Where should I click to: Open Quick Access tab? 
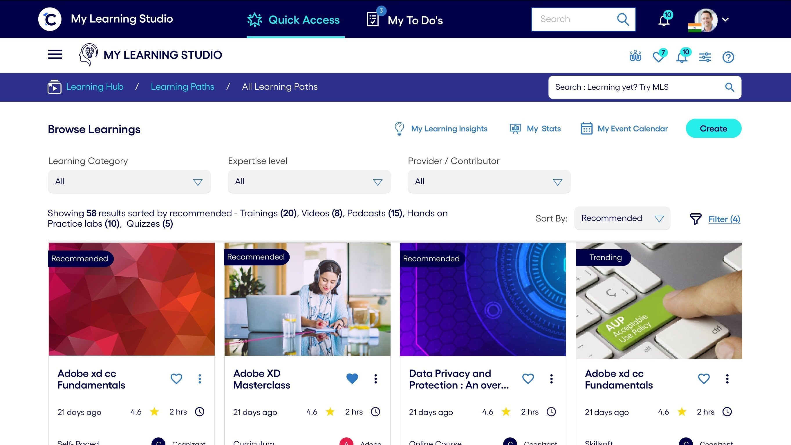click(x=295, y=20)
